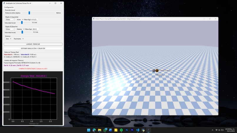Image resolution: width=237 pixels, height=133 pixels.
Task: Click DETENER SIMULACIÓN Y CREAR PDF button
Action: coord(33,48)
